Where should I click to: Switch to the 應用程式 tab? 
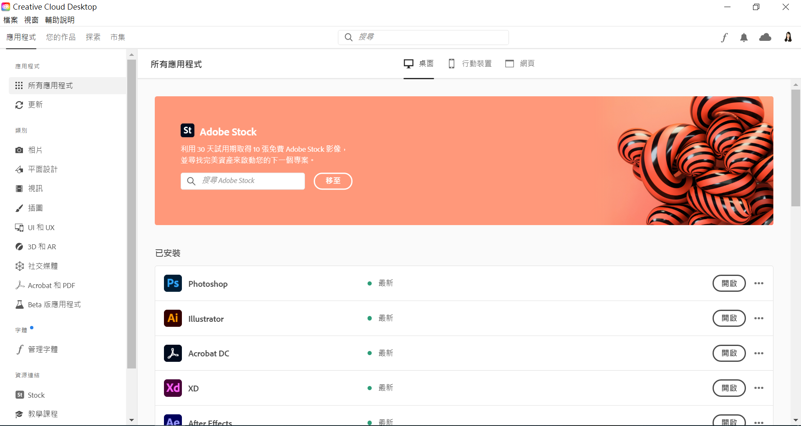click(21, 37)
